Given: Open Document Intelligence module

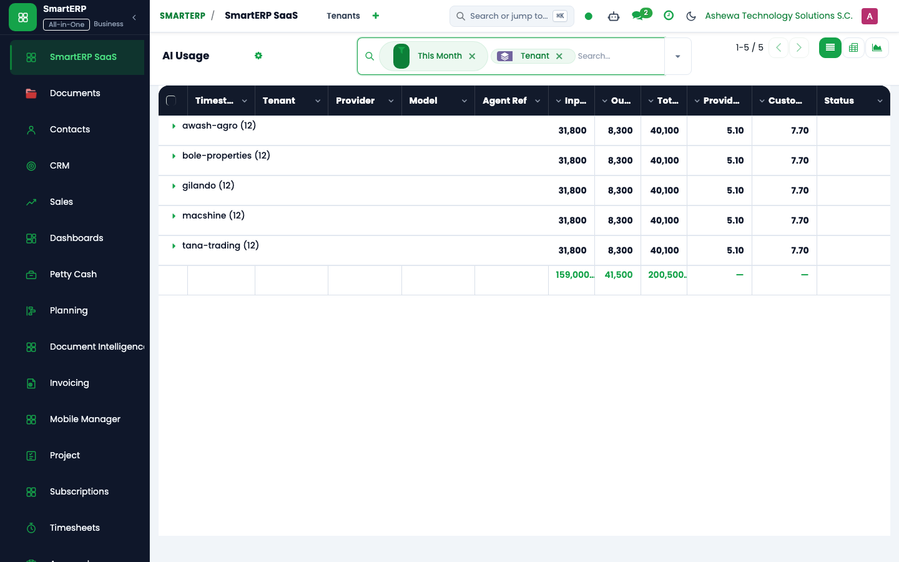Looking at the screenshot, I should pos(77,347).
